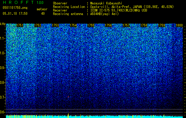Click the HROFFT 1.0.0 title text
The width and height of the screenshot is (186, 118).
click(x=23, y=2)
